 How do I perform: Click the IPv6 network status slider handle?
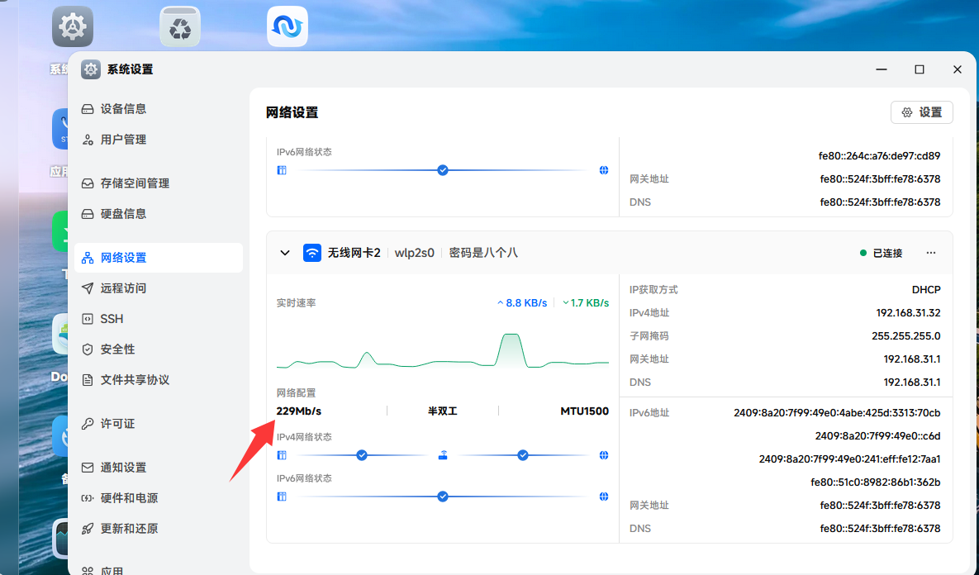tap(443, 497)
